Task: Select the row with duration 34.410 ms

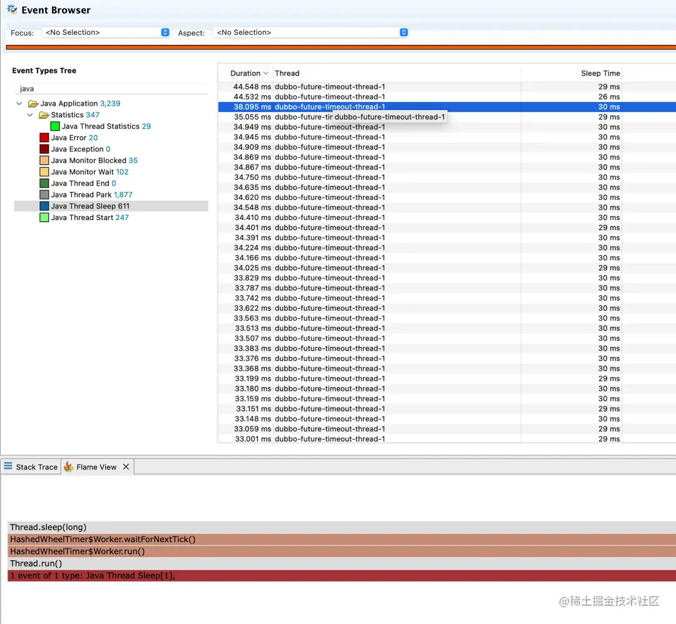Action: coord(447,218)
